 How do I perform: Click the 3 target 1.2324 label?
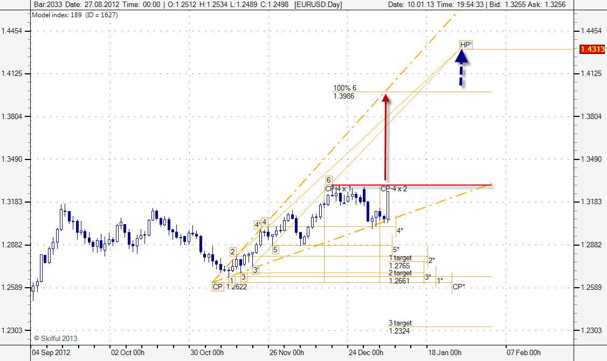point(399,327)
